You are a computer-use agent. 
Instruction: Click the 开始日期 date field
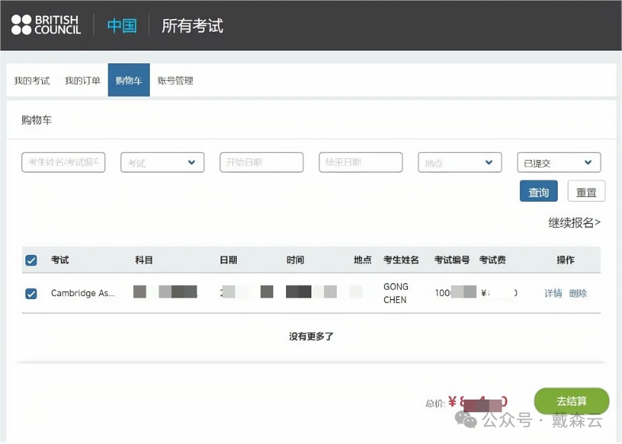click(261, 162)
